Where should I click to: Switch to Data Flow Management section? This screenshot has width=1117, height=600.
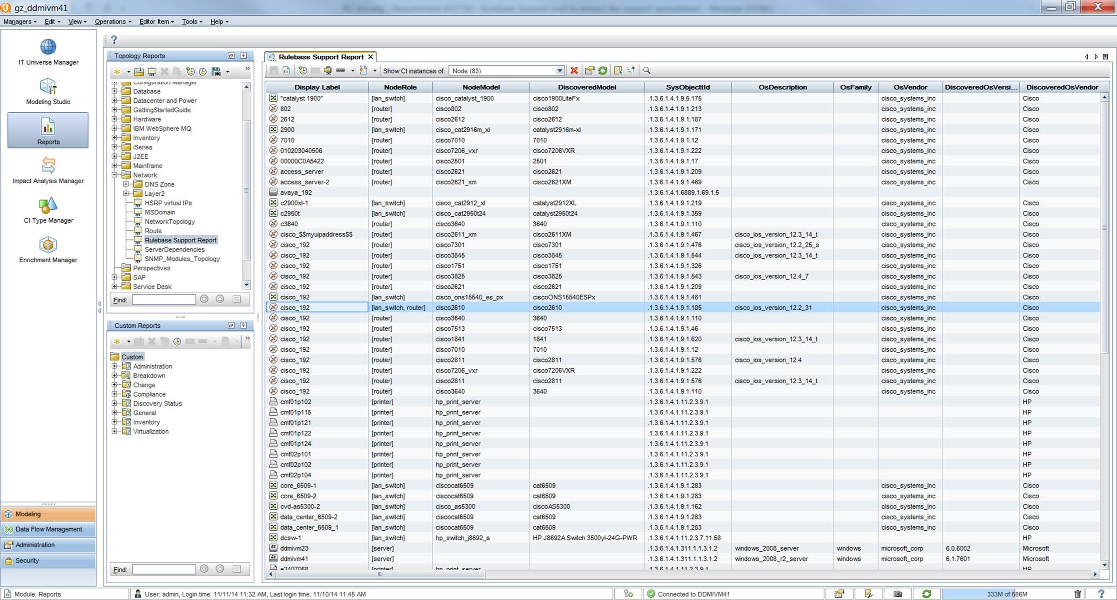pos(48,529)
